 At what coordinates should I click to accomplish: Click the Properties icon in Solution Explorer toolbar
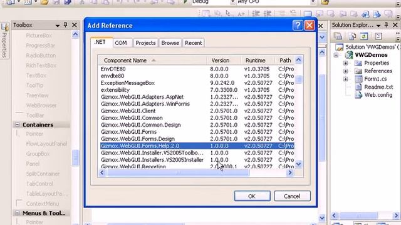tap(338, 36)
